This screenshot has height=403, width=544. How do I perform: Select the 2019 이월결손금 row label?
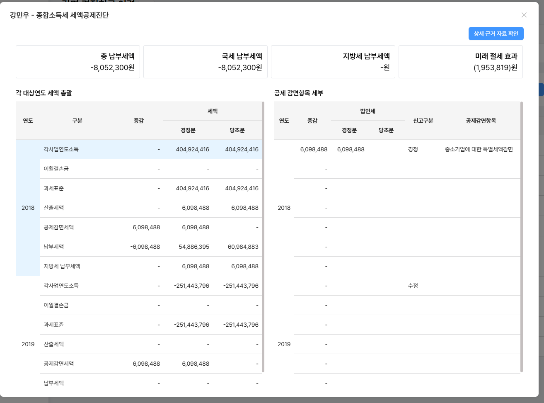[x=56, y=305]
